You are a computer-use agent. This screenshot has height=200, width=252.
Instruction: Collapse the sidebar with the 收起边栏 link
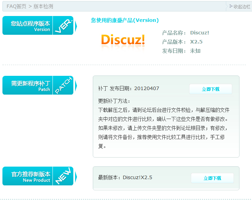click(242, 7)
